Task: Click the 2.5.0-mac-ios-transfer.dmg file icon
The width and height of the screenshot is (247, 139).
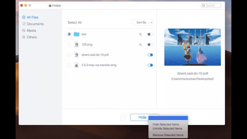Action: [77, 65]
